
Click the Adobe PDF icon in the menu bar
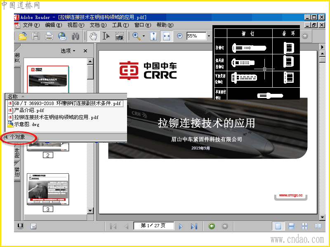tap(17, 25)
